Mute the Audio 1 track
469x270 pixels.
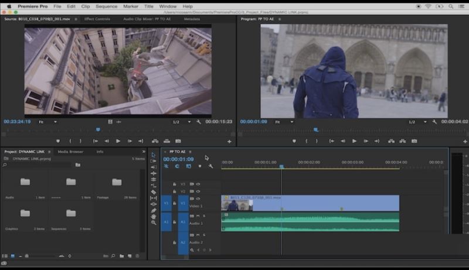pyautogui.click(x=198, y=216)
